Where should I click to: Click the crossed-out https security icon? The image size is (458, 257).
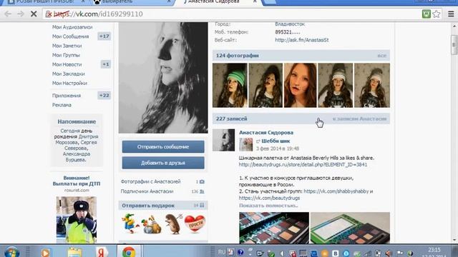coord(48,14)
